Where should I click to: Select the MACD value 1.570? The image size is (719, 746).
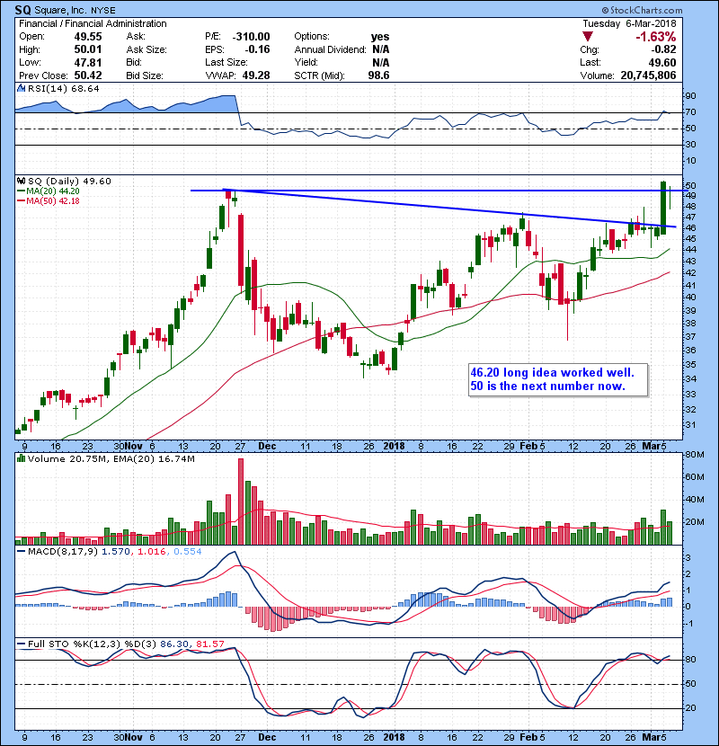(x=115, y=552)
